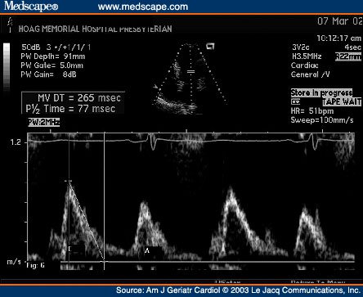Click the E wave label marker

(x=69, y=249)
